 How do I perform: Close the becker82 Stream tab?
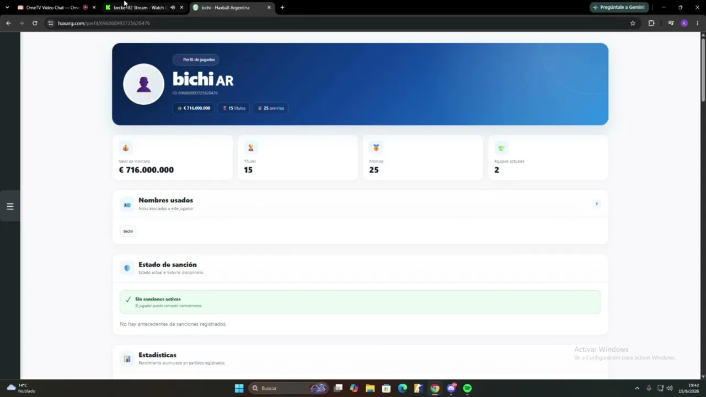click(x=181, y=8)
